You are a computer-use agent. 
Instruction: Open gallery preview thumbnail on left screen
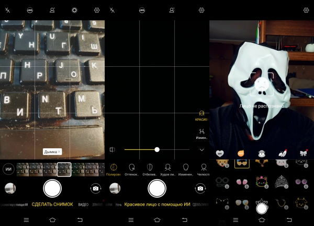coord(10,188)
